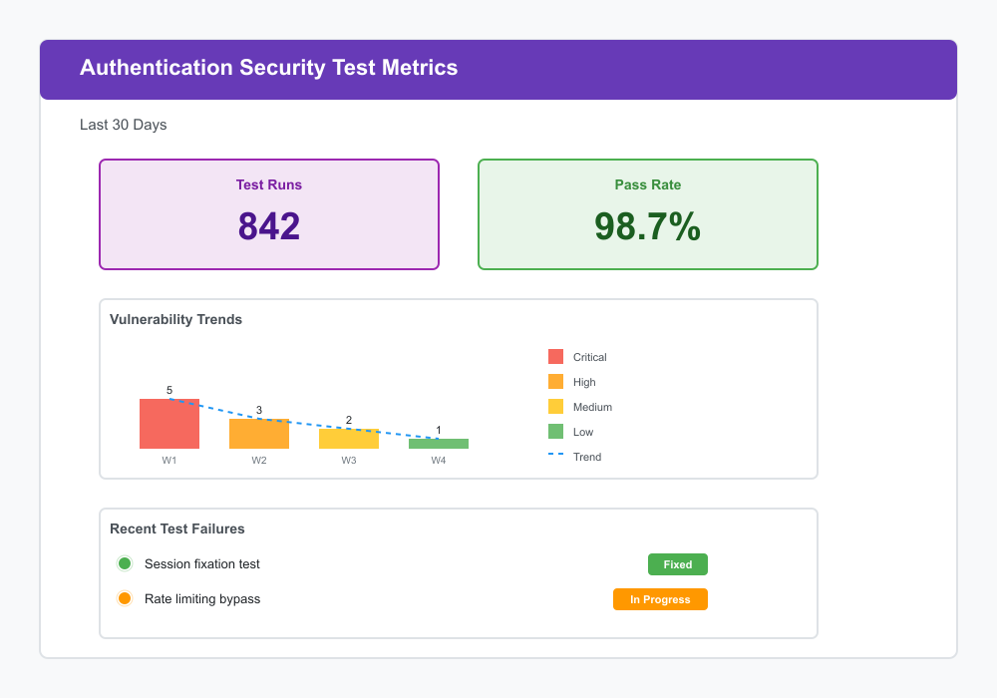Viewport: 997px width, 698px height.
Task: Select the orange dot beside Rate limiting bypass
Action: click(125, 598)
